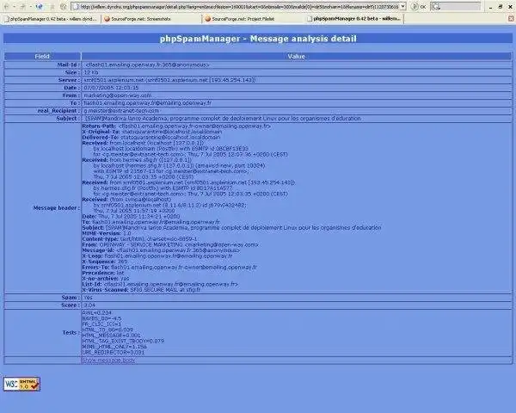Image resolution: width=516 pixels, height=413 pixels.
Task: Click the phpSpamManager Message analysis detail heading
Action: pyautogui.click(x=258, y=39)
